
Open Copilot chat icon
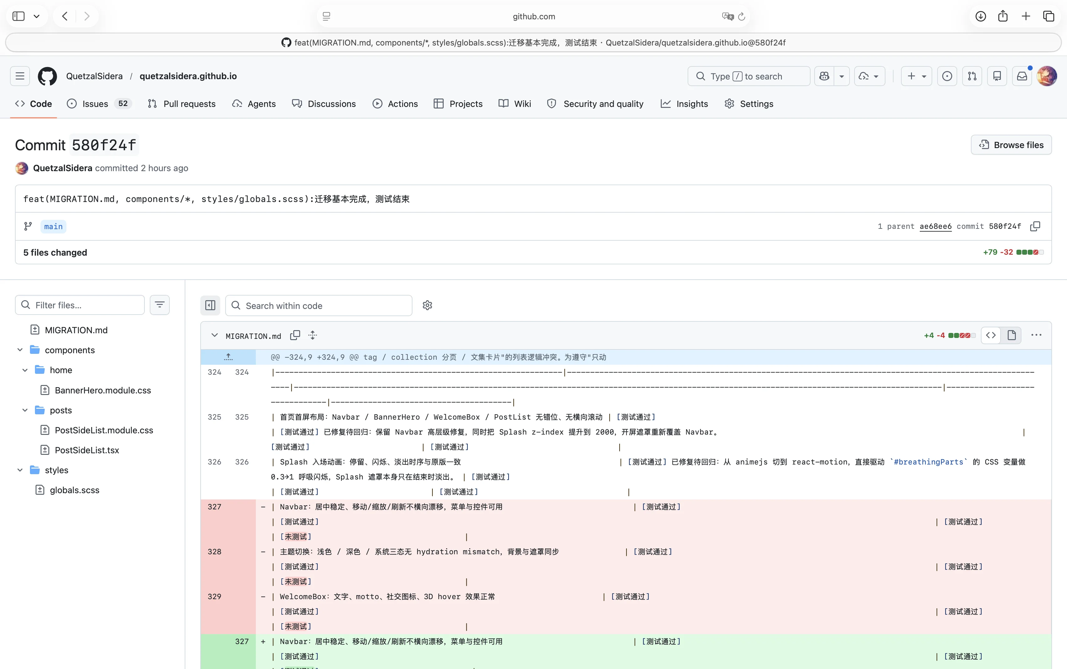point(824,76)
